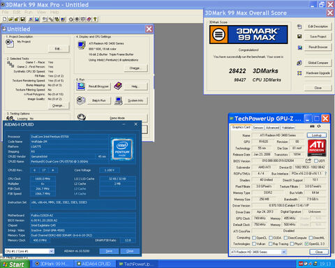
Task: Switch to the Sensors tab
Action: 258,128
